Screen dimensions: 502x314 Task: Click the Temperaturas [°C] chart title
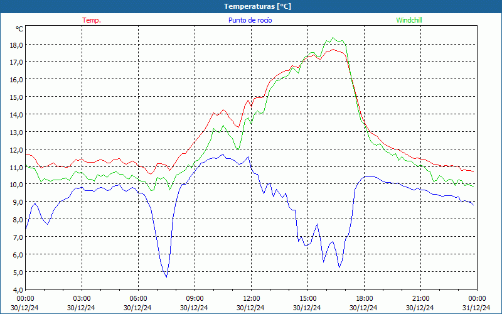tap(257, 6)
